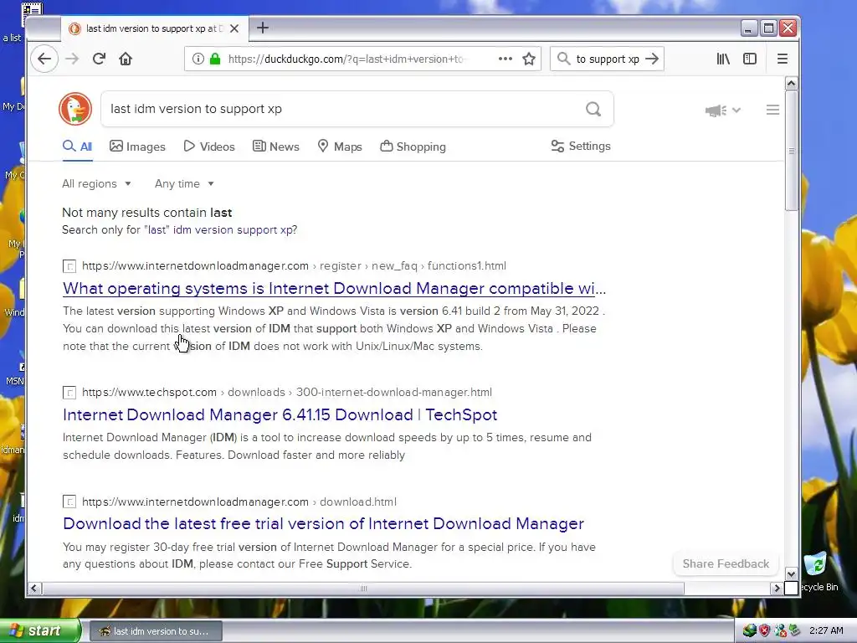Switch to Videos results

pyautogui.click(x=209, y=147)
